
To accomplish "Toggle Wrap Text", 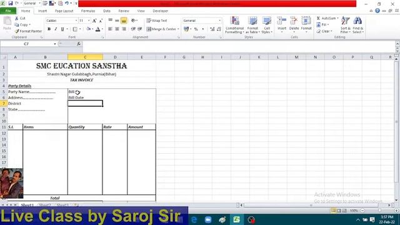I will [157, 21].
